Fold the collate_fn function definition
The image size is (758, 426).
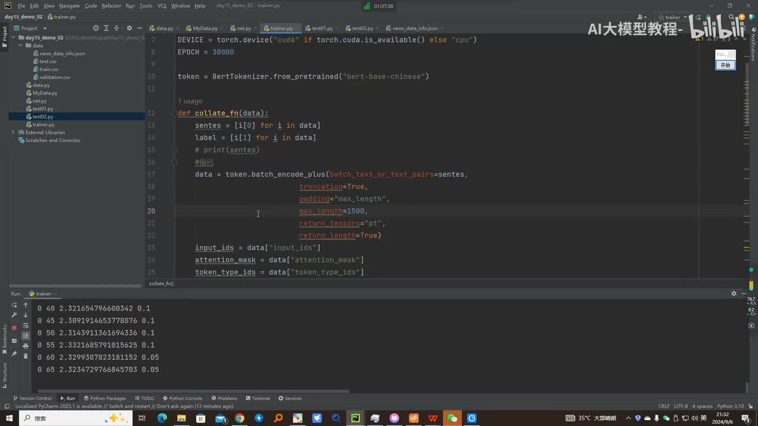(175, 113)
